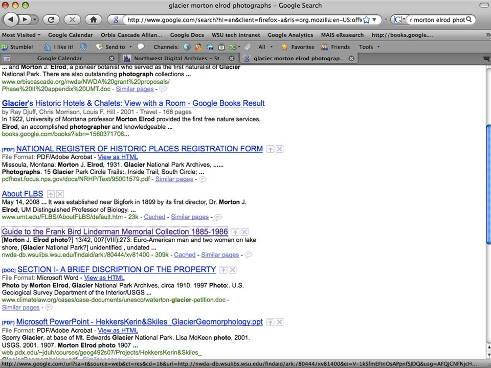The width and height of the screenshot is (491, 368).
Task: Open Guide to the Frank Bird Linderman link
Action: click(115, 232)
